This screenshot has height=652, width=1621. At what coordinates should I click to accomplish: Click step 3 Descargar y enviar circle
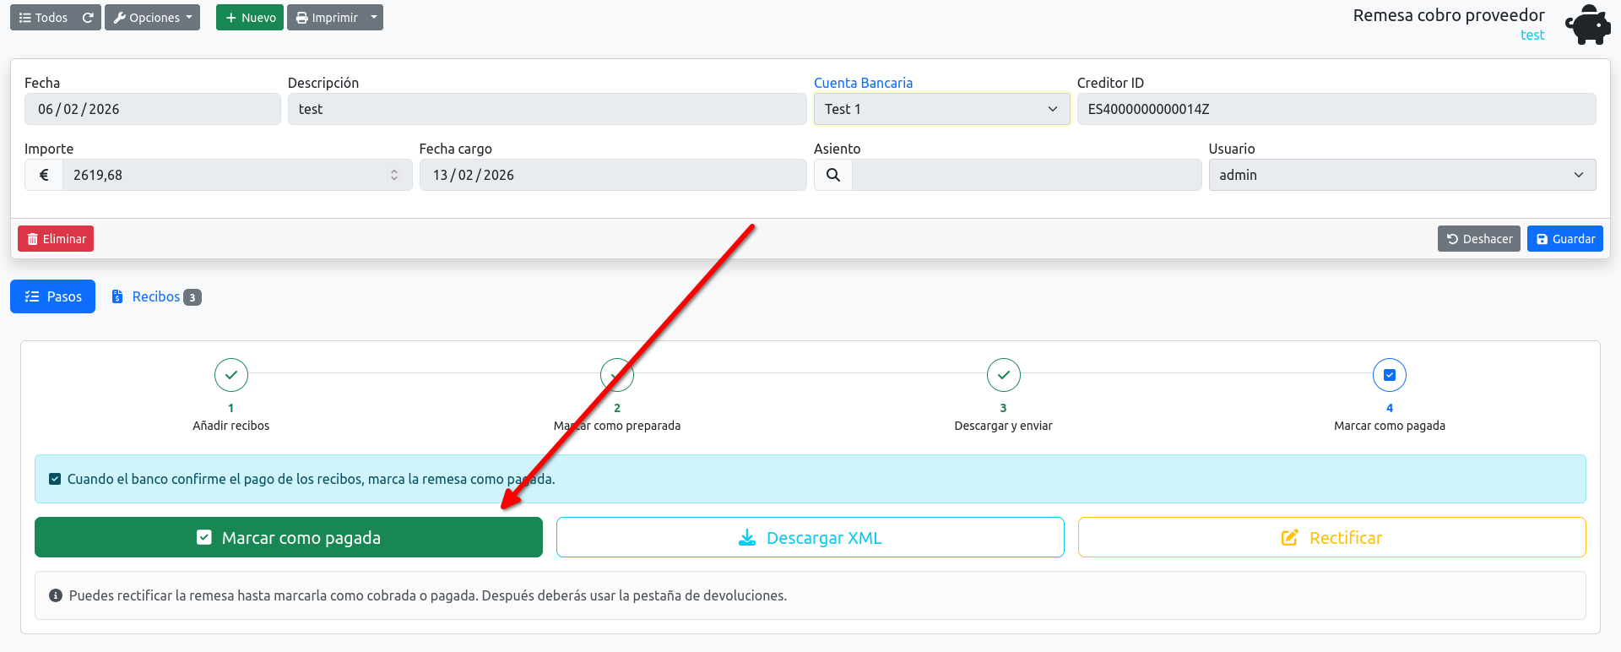(1004, 375)
